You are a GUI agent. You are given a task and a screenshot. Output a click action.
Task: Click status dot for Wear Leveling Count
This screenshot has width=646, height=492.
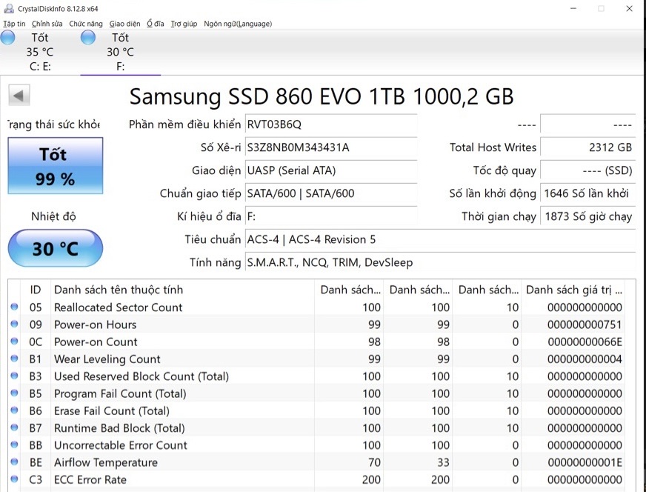14,359
